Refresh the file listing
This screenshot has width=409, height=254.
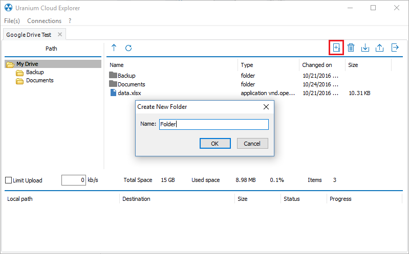pyautogui.click(x=128, y=48)
